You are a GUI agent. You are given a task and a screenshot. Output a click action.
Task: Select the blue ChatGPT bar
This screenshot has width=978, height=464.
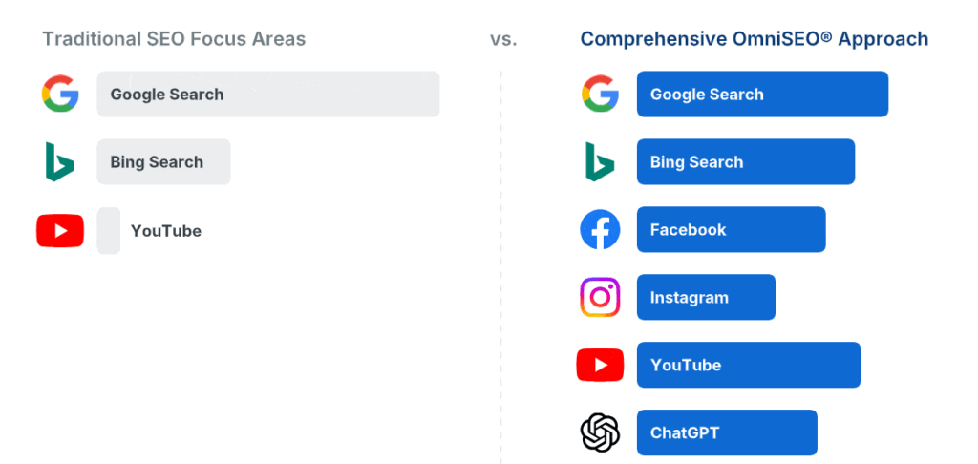(x=727, y=432)
